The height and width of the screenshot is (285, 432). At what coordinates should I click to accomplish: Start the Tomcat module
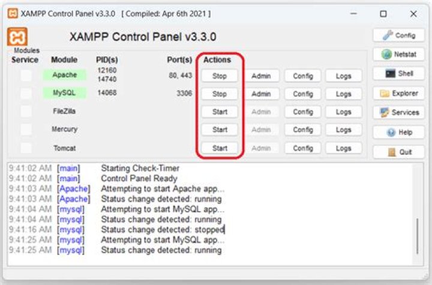click(220, 148)
